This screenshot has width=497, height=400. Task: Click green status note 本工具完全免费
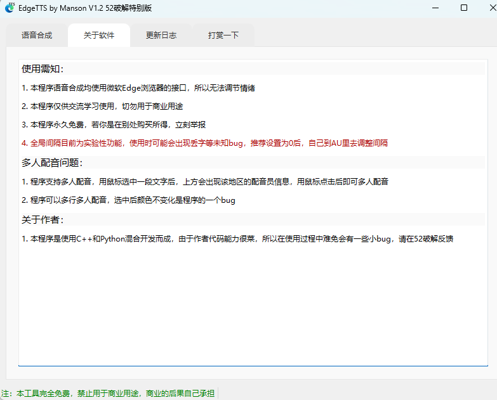click(x=108, y=394)
